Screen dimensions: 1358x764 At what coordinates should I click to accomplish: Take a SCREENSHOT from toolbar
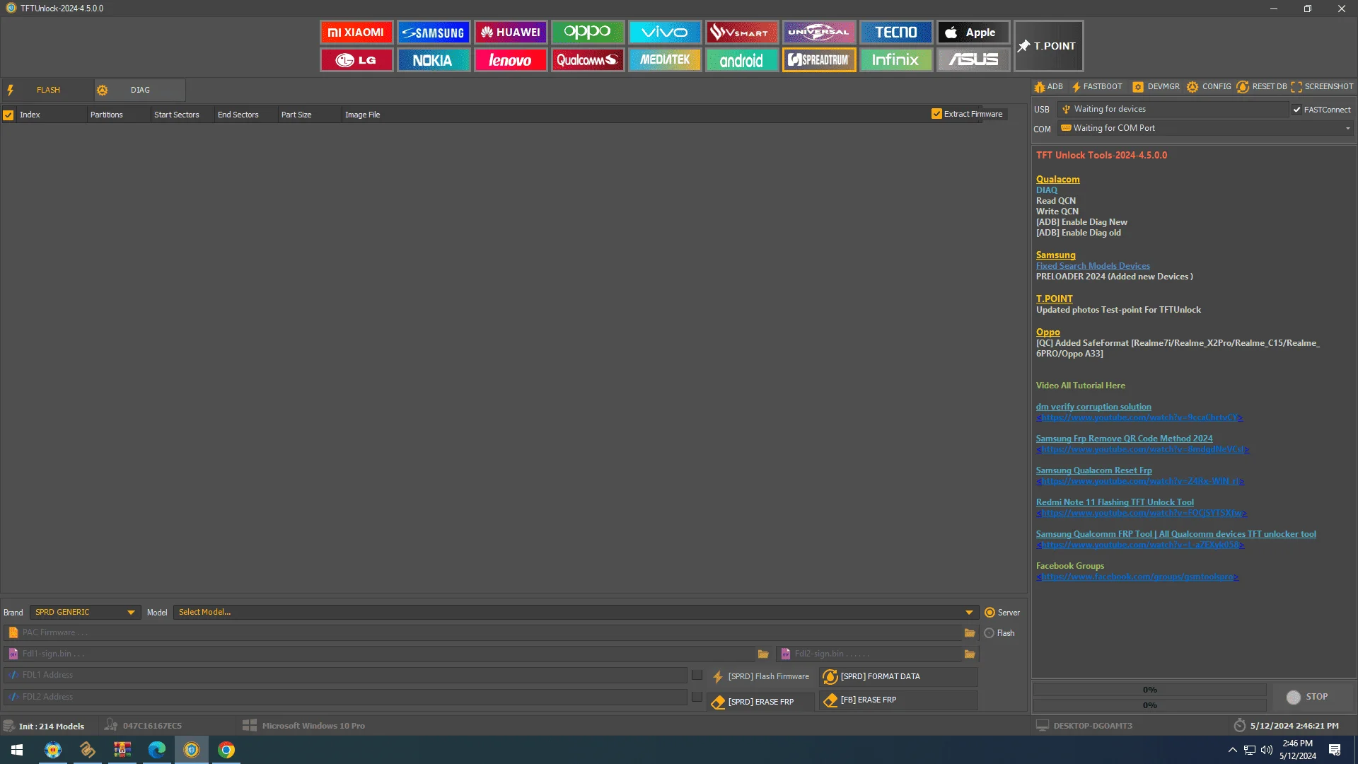(1322, 87)
